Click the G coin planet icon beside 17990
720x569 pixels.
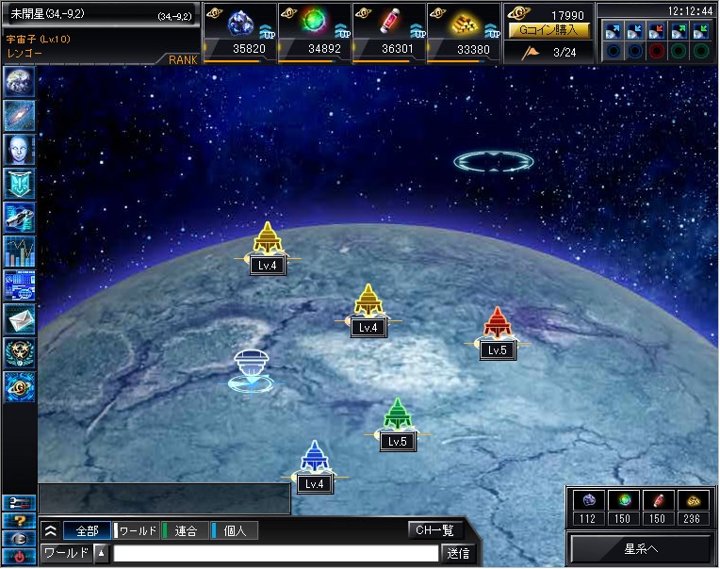519,13
